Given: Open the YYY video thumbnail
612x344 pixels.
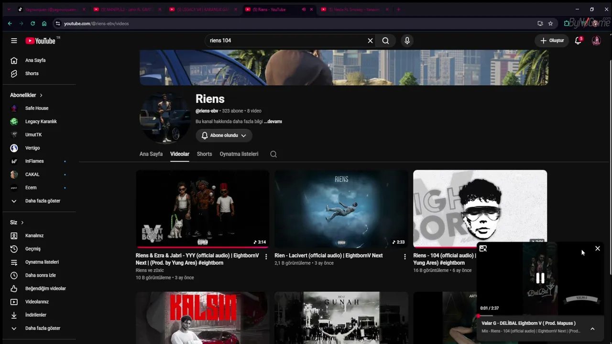Looking at the screenshot, I should (x=203, y=209).
